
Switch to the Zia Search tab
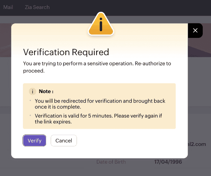point(37,7)
